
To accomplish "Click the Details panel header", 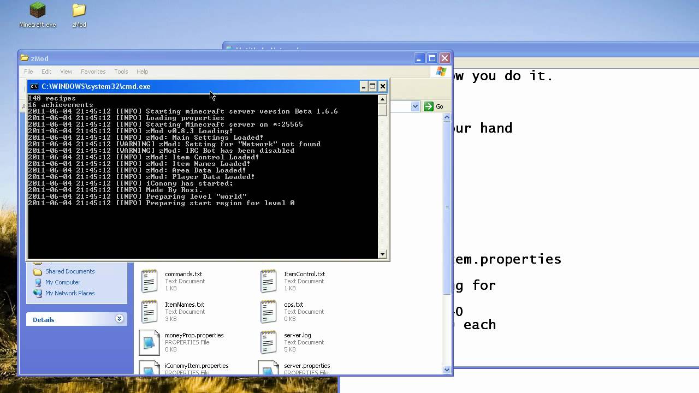I will pyautogui.click(x=76, y=319).
